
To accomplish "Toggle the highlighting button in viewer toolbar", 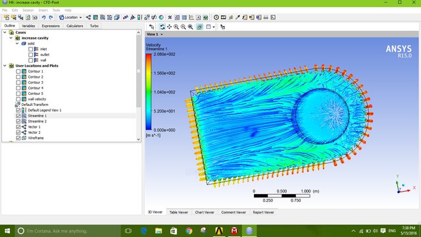I will [199, 27].
